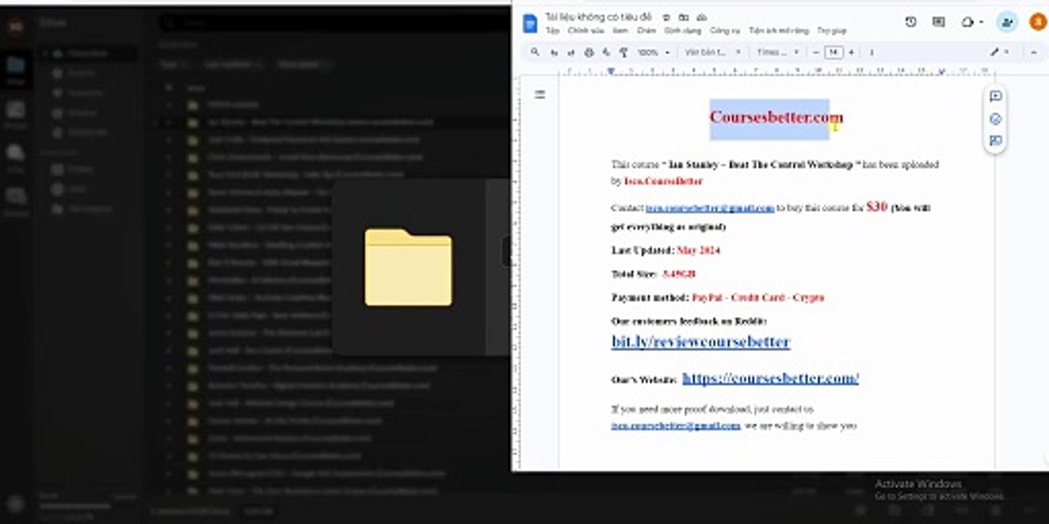Click the document title Tài liệu không có tiêu đề
This screenshot has width=1049, height=524.
[x=597, y=17]
